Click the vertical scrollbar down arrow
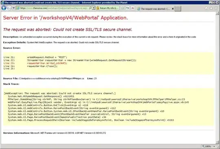220x149 pixels. [217, 142]
